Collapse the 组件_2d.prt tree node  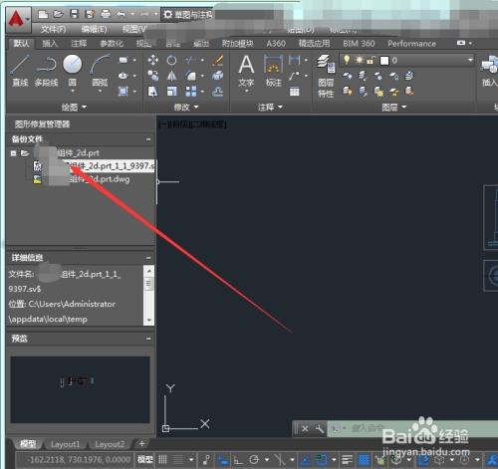tap(13, 153)
